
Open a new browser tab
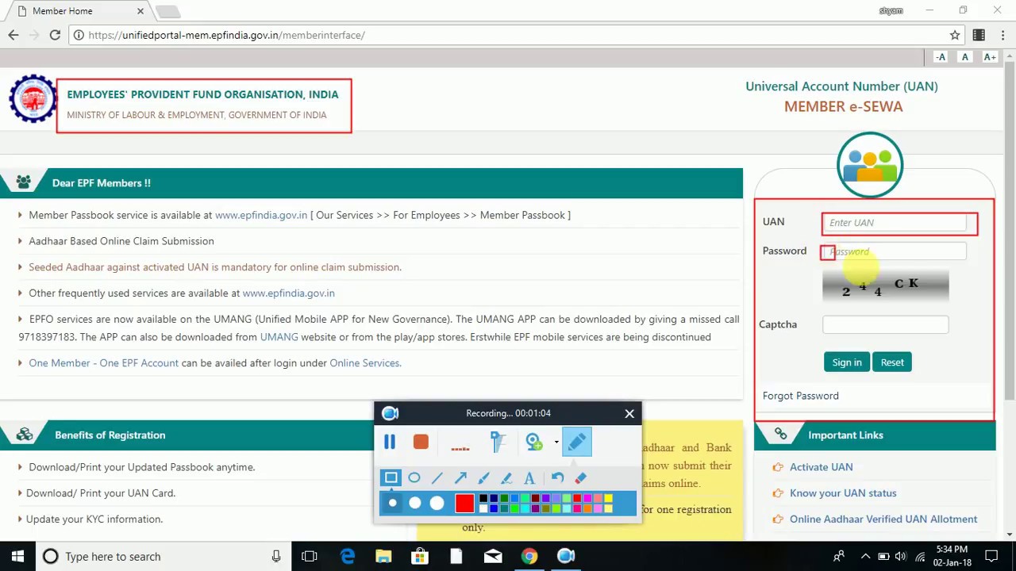(x=167, y=11)
